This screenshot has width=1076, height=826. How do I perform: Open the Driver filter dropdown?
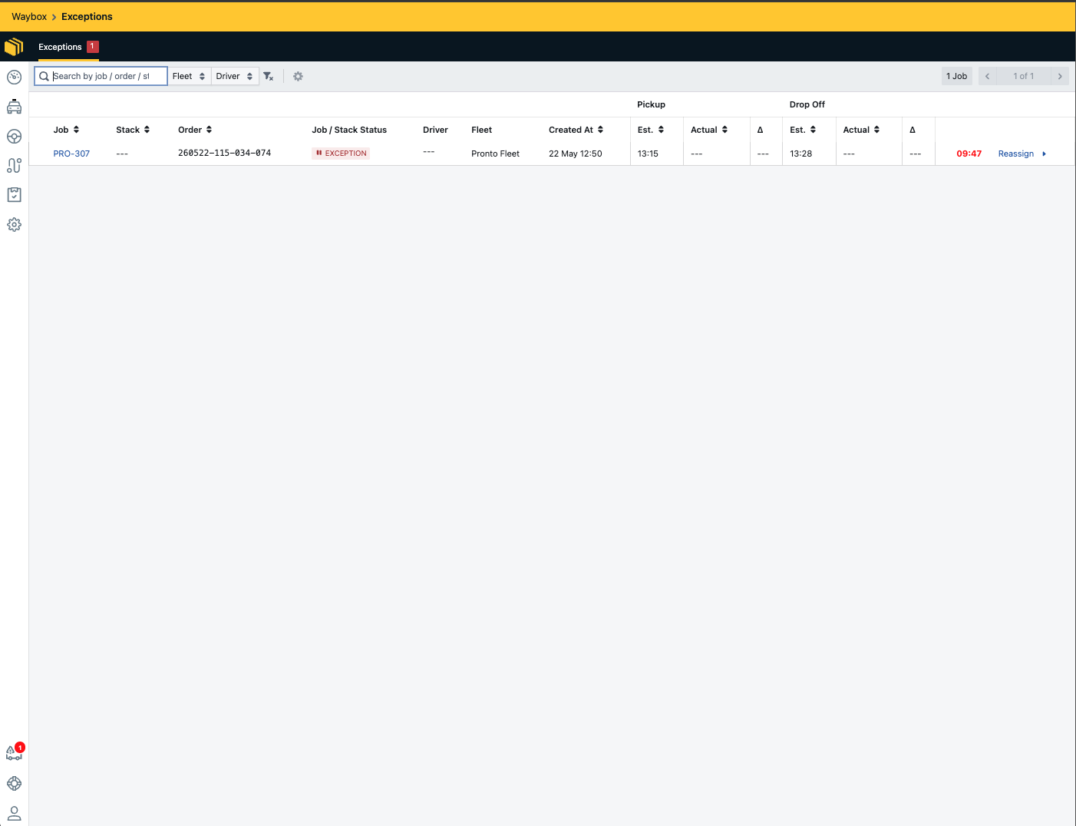point(235,76)
